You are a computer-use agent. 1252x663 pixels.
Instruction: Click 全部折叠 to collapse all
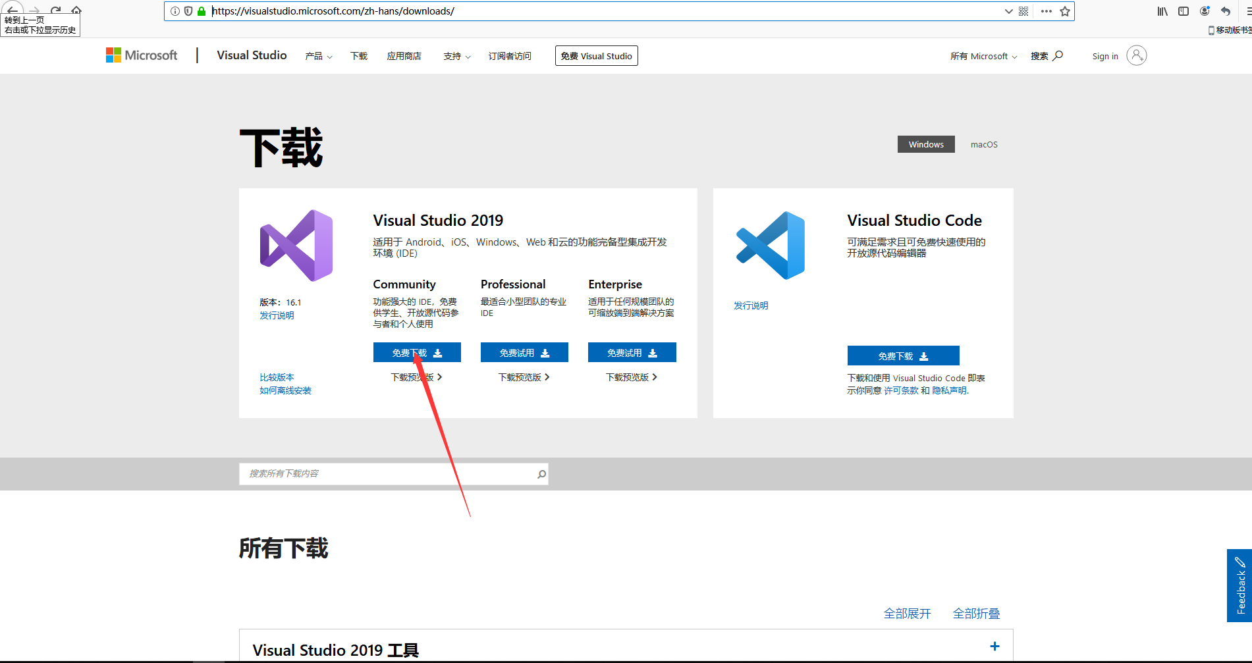click(976, 614)
